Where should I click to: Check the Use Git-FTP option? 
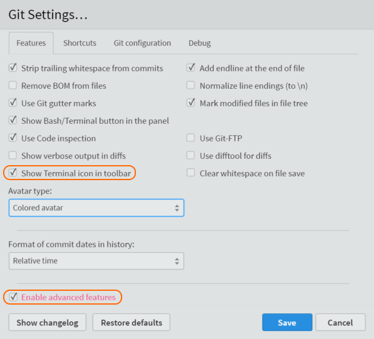tap(190, 138)
